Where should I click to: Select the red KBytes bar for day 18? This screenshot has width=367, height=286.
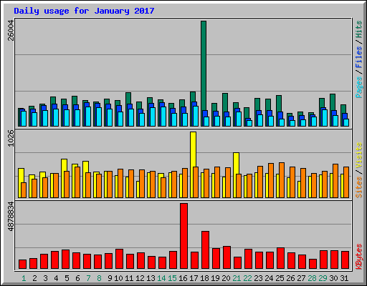pos(205,250)
